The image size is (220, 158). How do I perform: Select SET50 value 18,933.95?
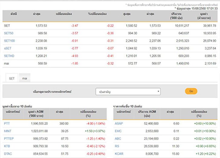210,33
